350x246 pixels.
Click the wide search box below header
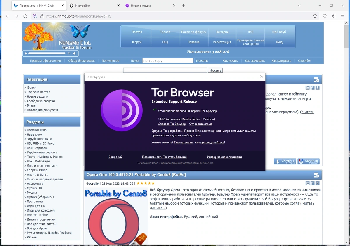(165, 70)
